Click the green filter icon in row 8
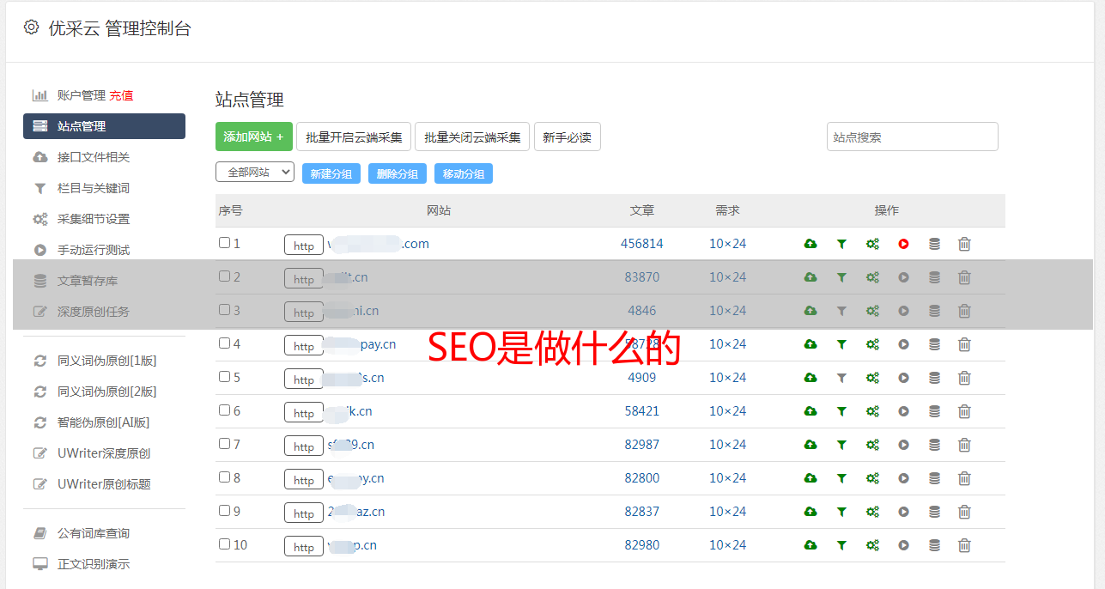 coord(841,478)
